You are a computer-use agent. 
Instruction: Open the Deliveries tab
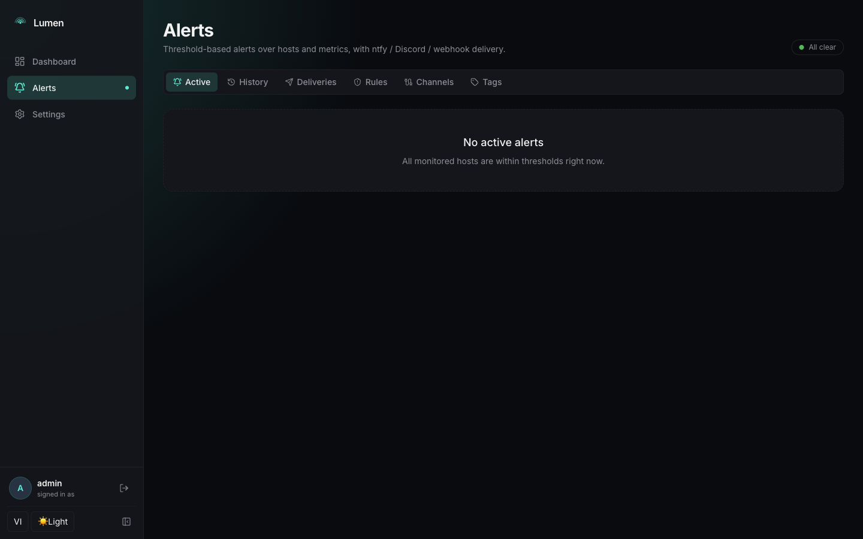310,82
